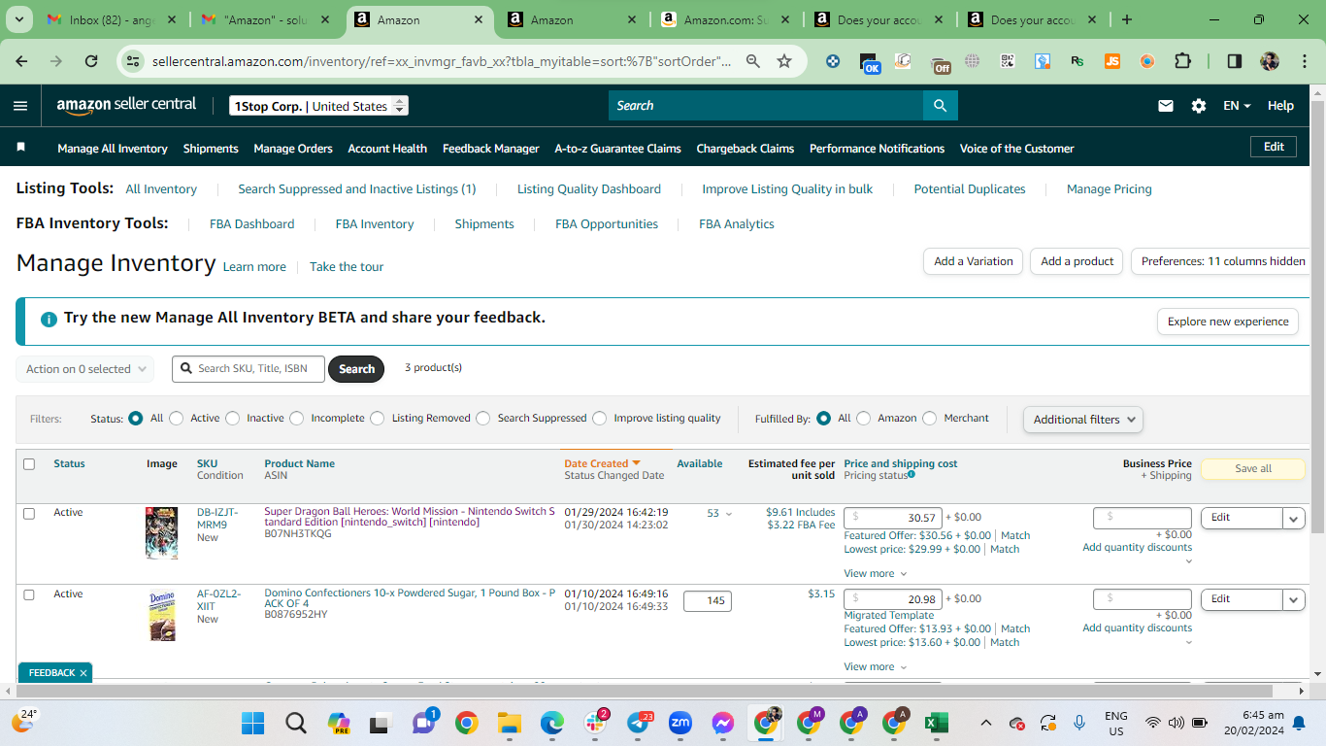Select the Incomplete status filter radio button
Image resolution: width=1326 pixels, height=746 pixels.
(297, 419)
